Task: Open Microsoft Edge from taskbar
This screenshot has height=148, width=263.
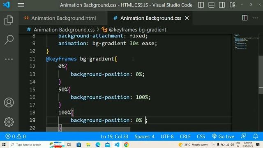Action: [98, 145]
